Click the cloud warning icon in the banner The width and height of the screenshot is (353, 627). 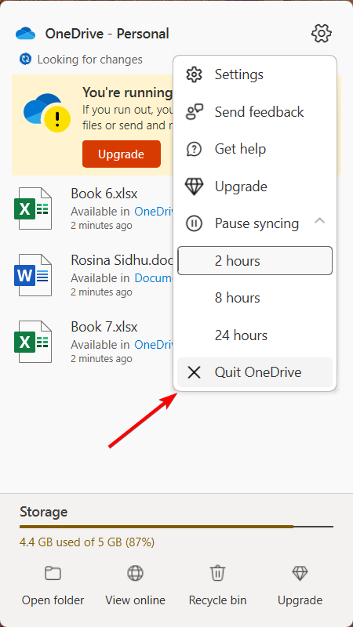point(47,113)
